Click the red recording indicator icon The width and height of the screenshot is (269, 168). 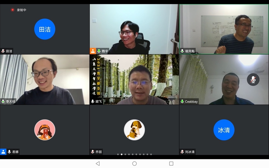point(13,10)
